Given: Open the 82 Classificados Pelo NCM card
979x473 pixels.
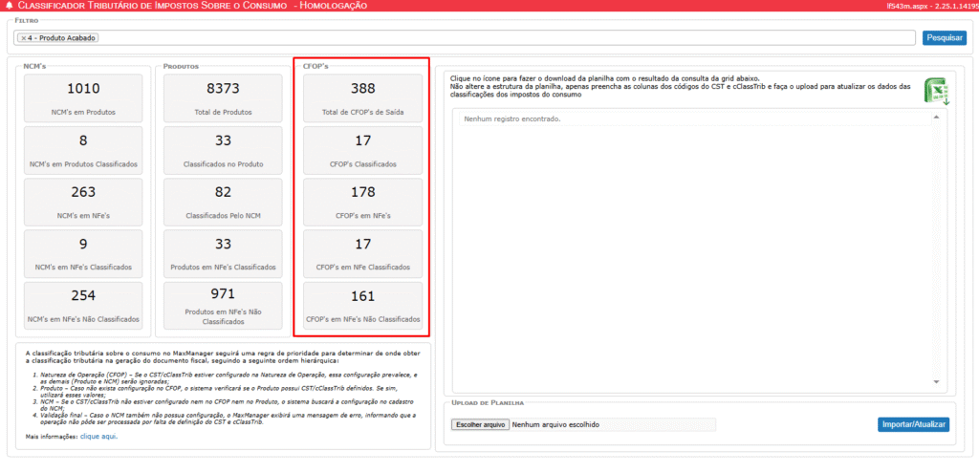Looking at the screenshot, I should pyautogui.click(x=223, y=201).
